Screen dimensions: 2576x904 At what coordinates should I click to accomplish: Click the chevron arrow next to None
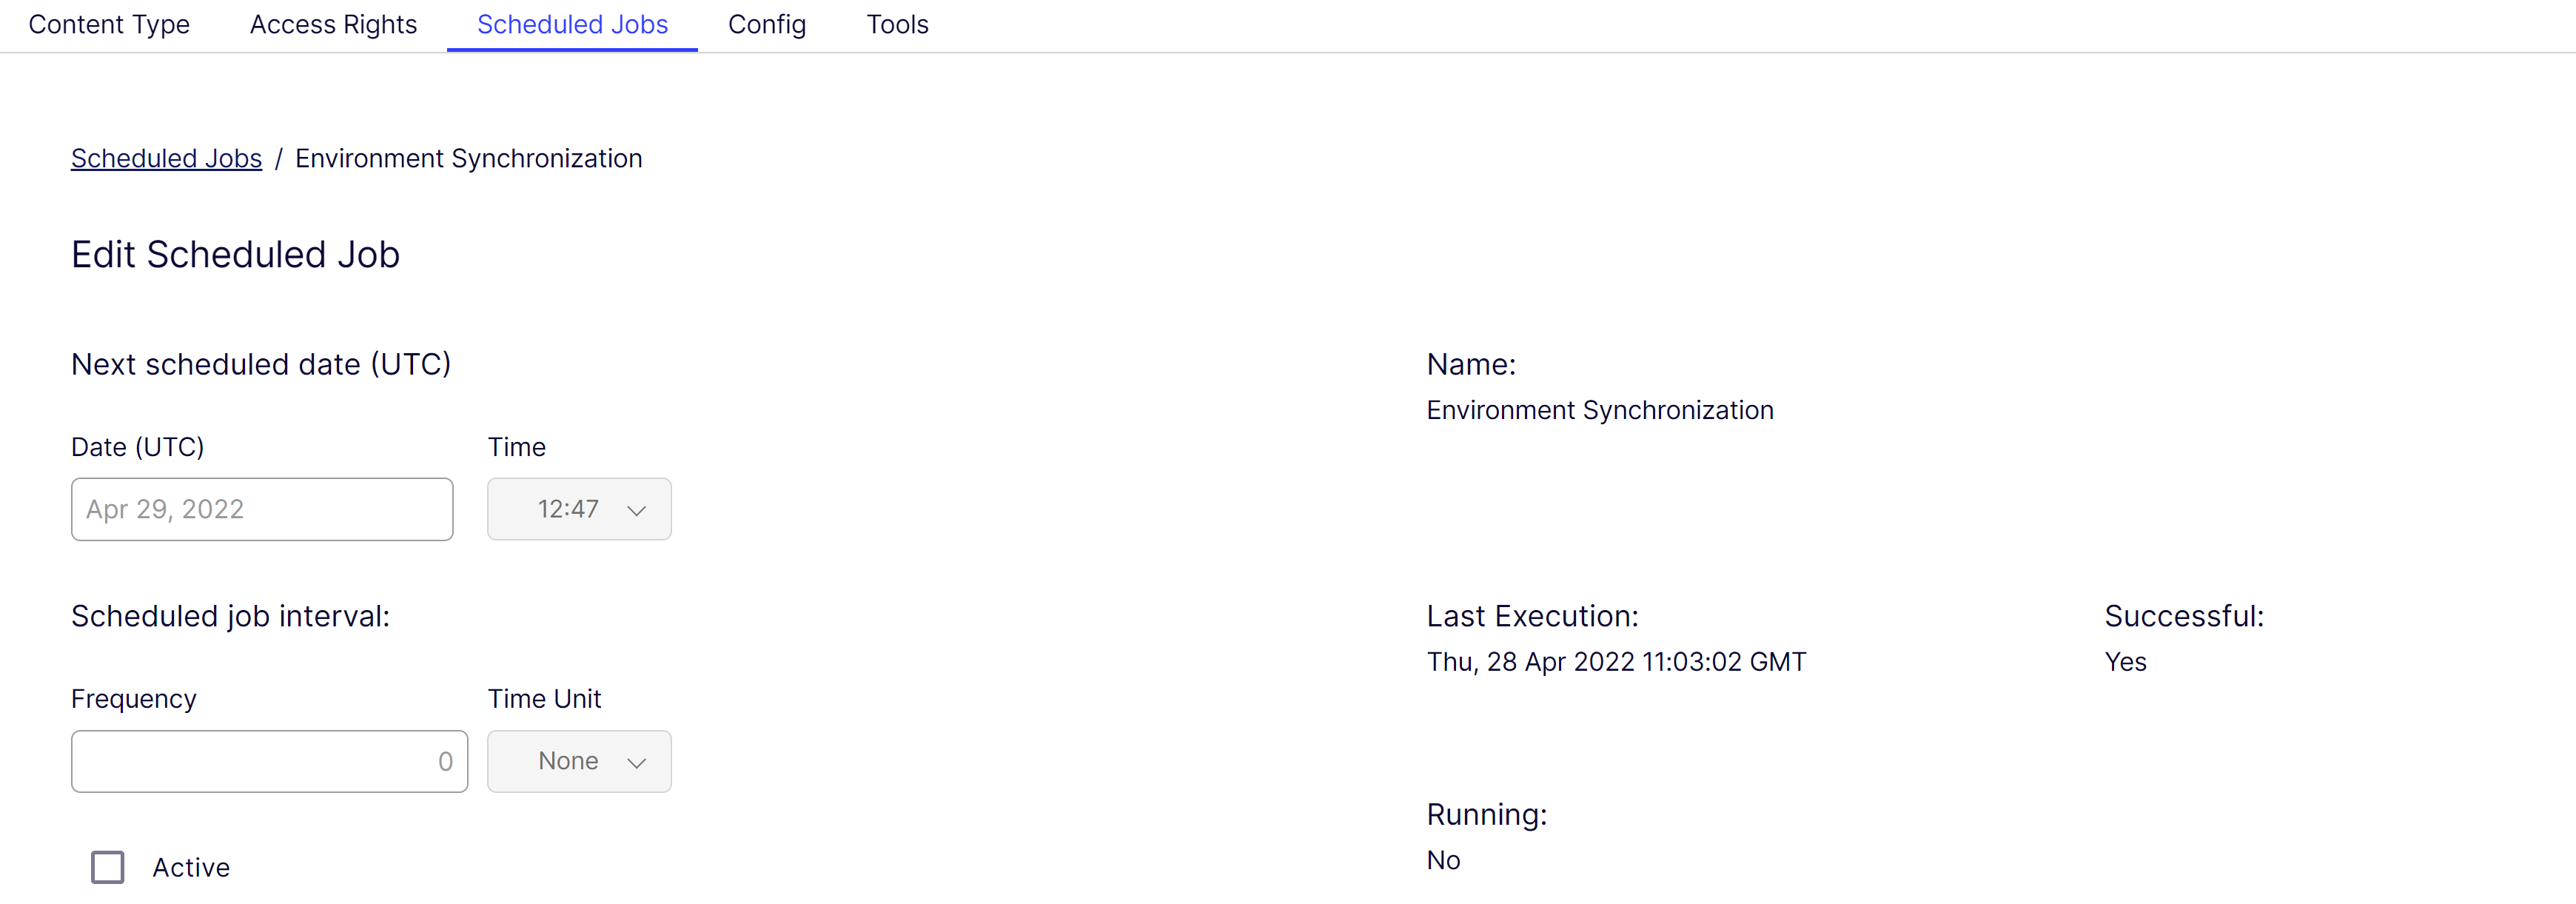(636, 762)
